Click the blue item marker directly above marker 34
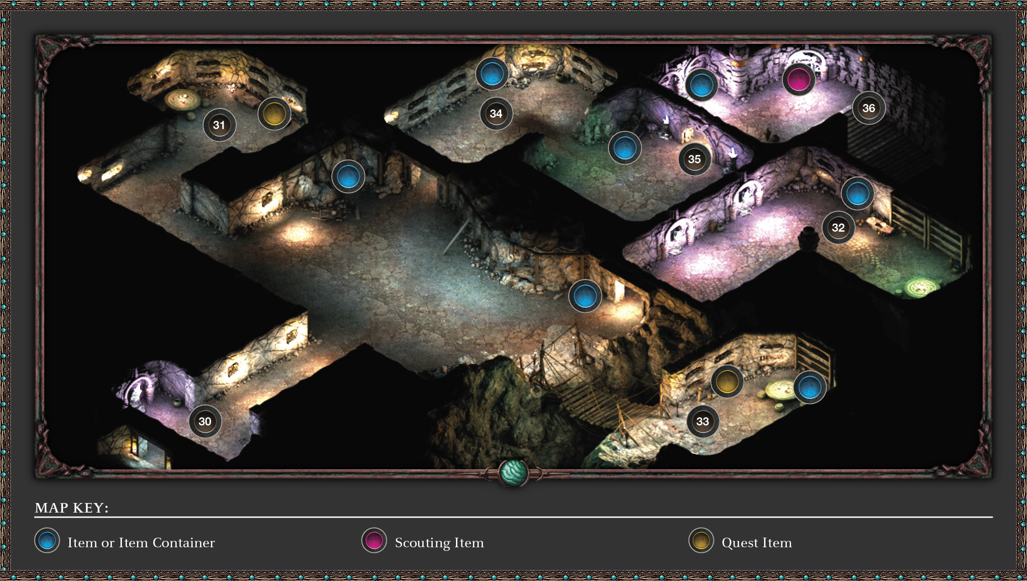The image size is (1027, 581). click(492, 74)
